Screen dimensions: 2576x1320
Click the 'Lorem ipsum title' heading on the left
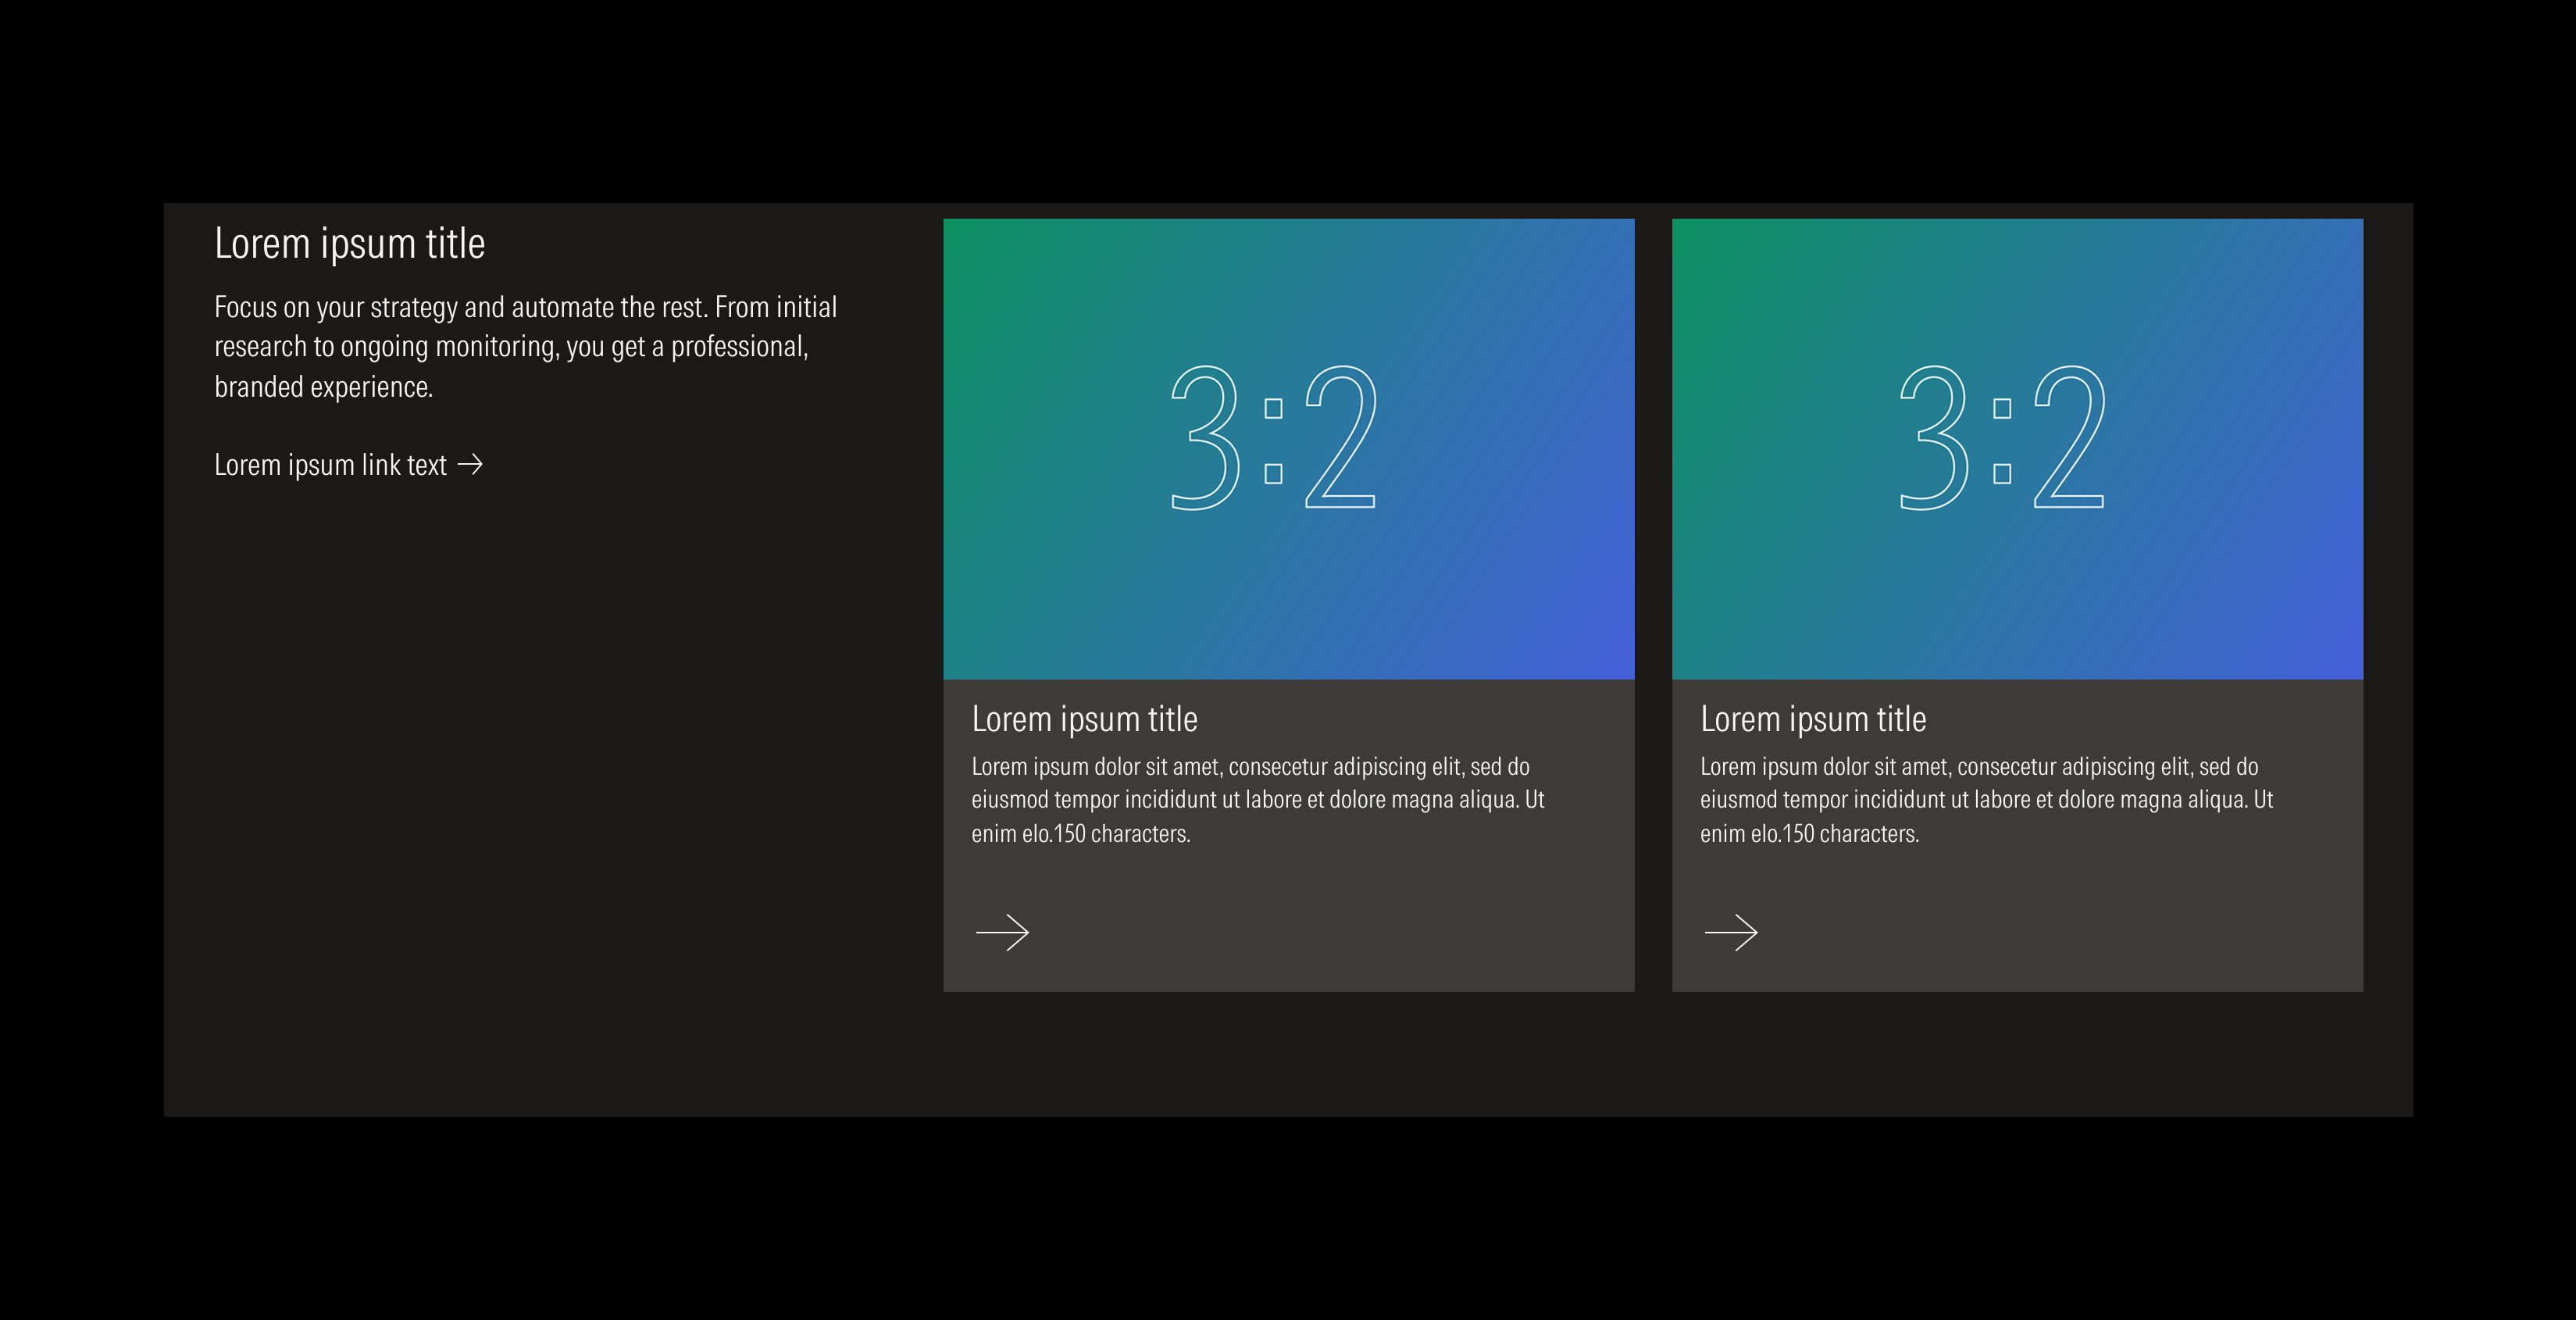click(x=350, y=243)
